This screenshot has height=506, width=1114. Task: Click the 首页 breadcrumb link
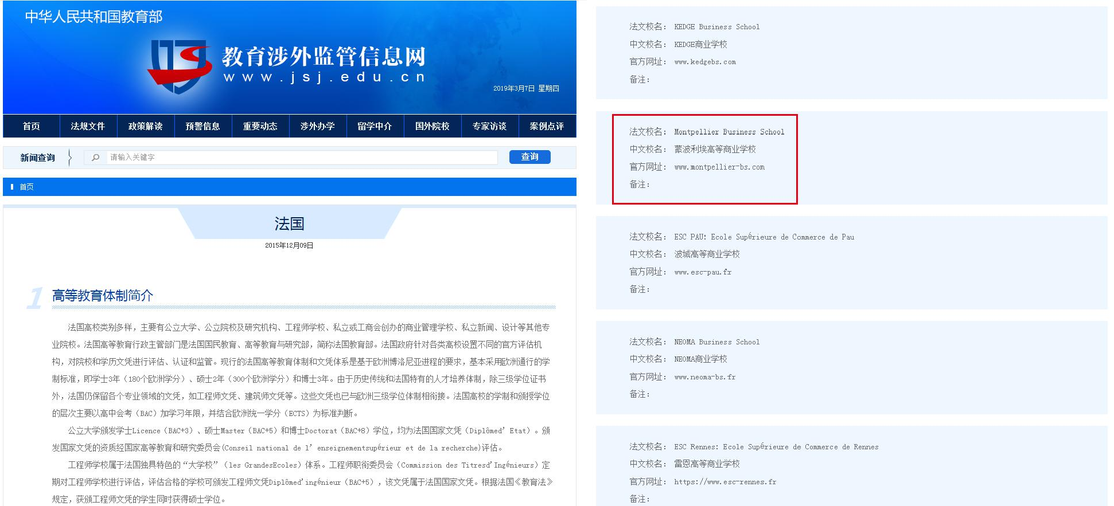pos(26,187)
